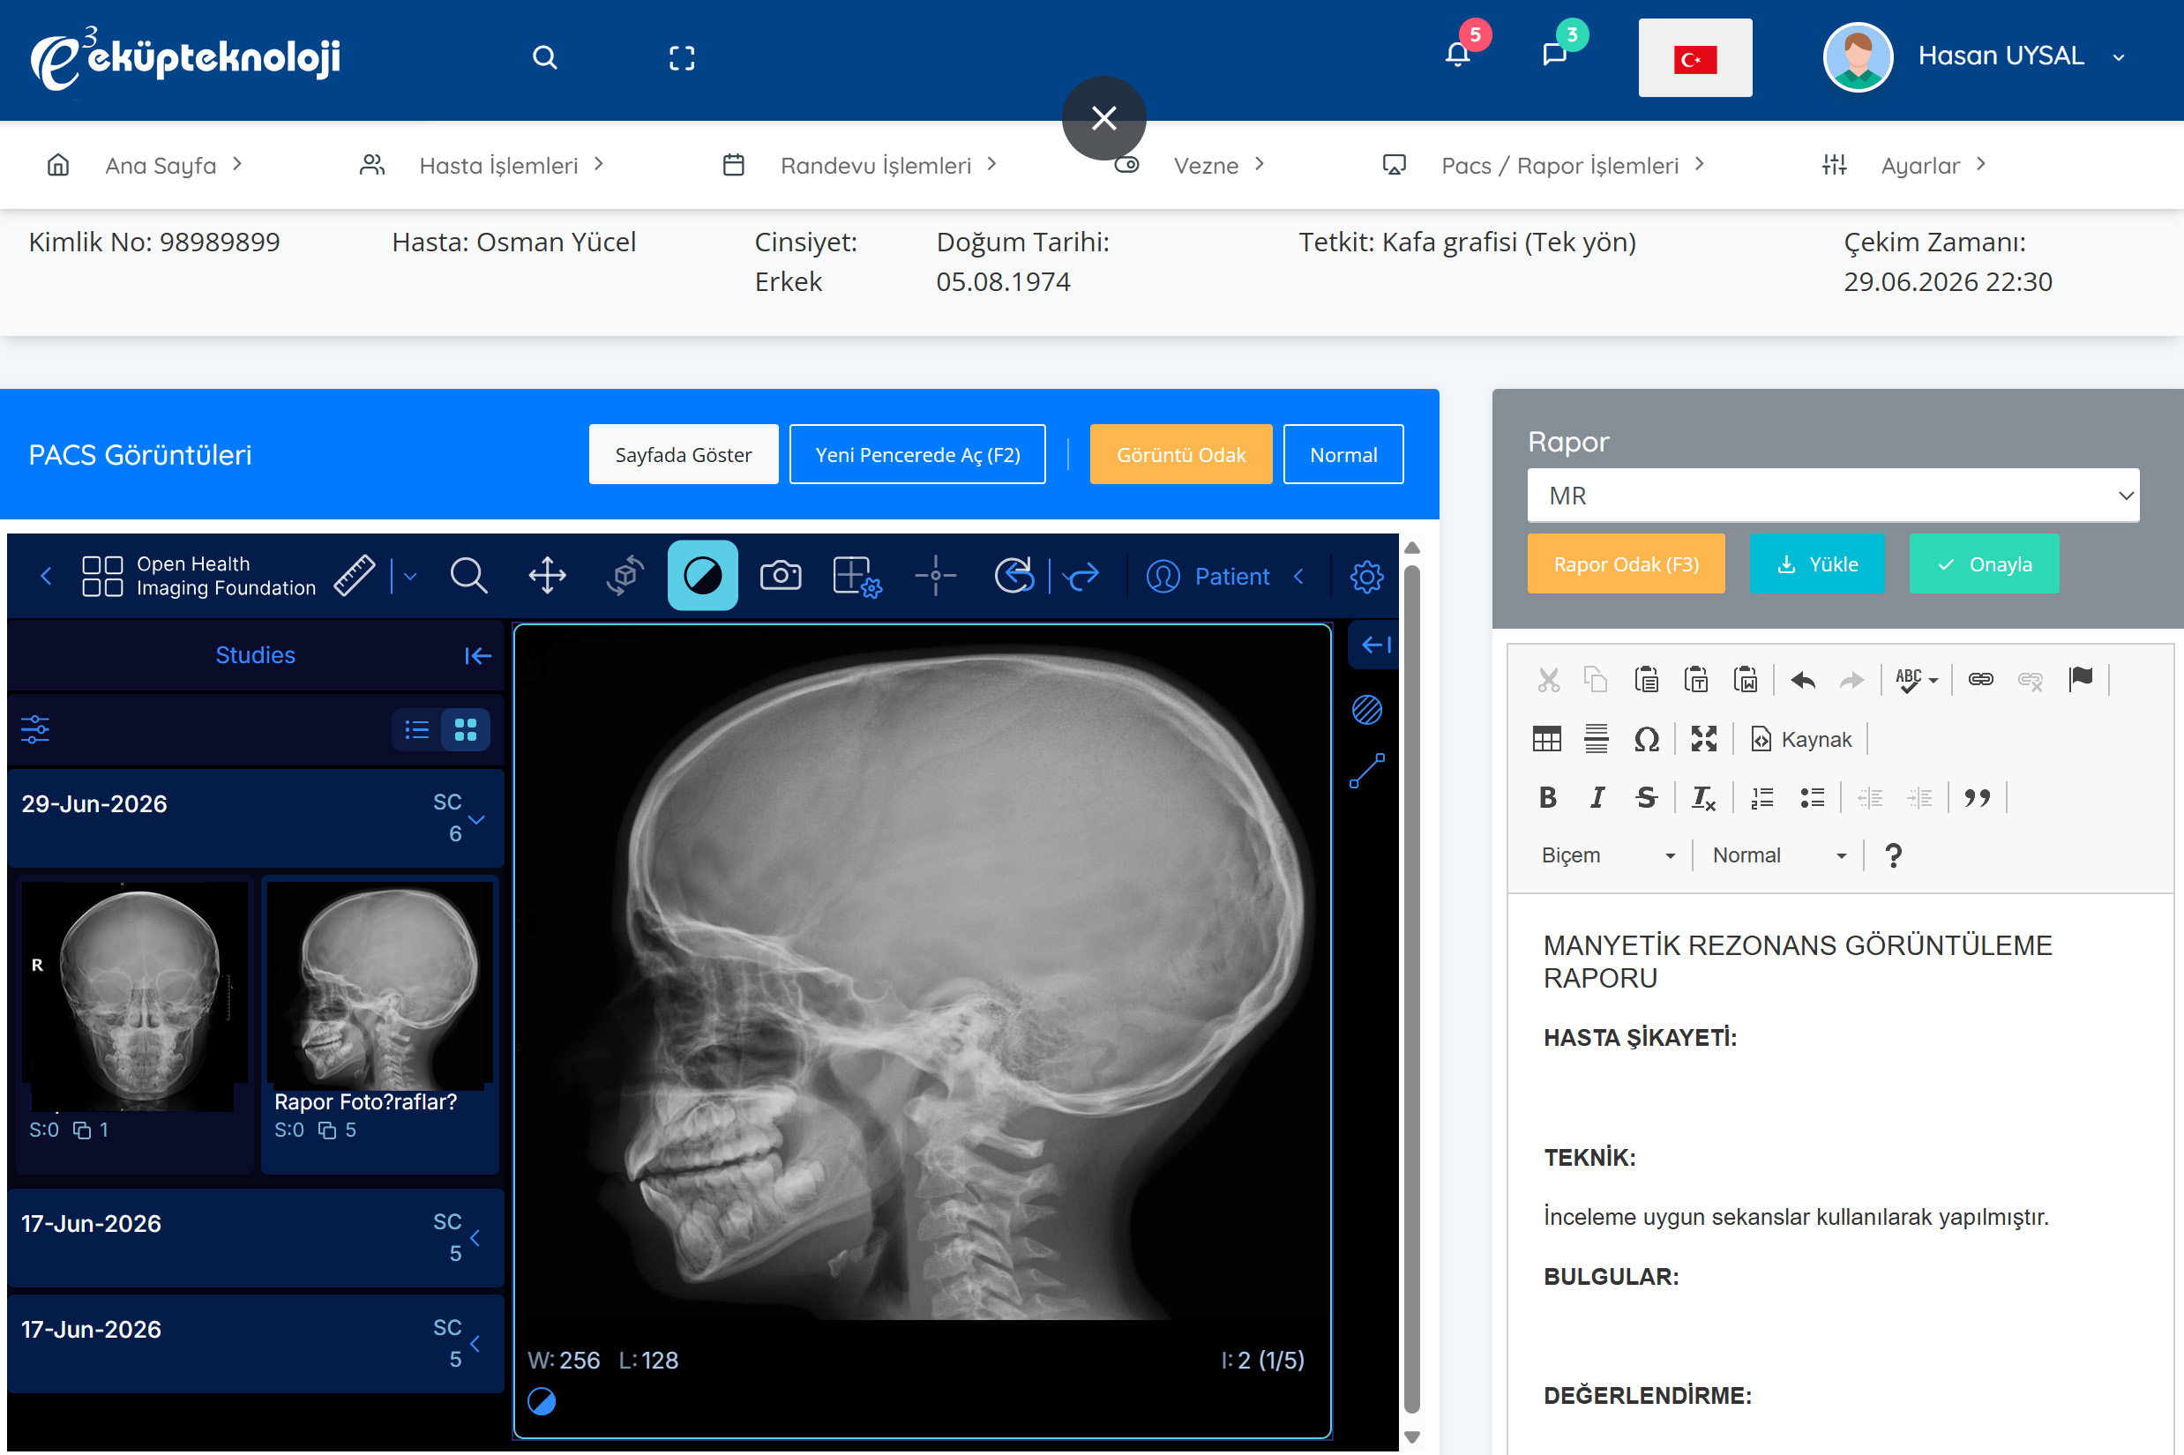Switch studies to thumbnail grid view
The height and width of the screenshot is (1455, 2184).
[x=466, y=730]
